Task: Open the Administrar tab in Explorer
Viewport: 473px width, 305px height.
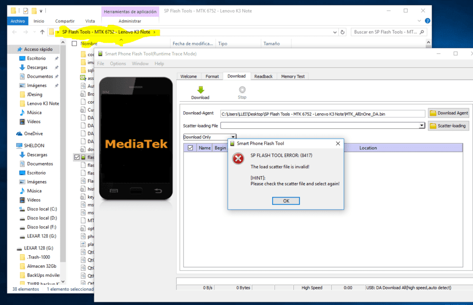Action: tap(130, 21)
